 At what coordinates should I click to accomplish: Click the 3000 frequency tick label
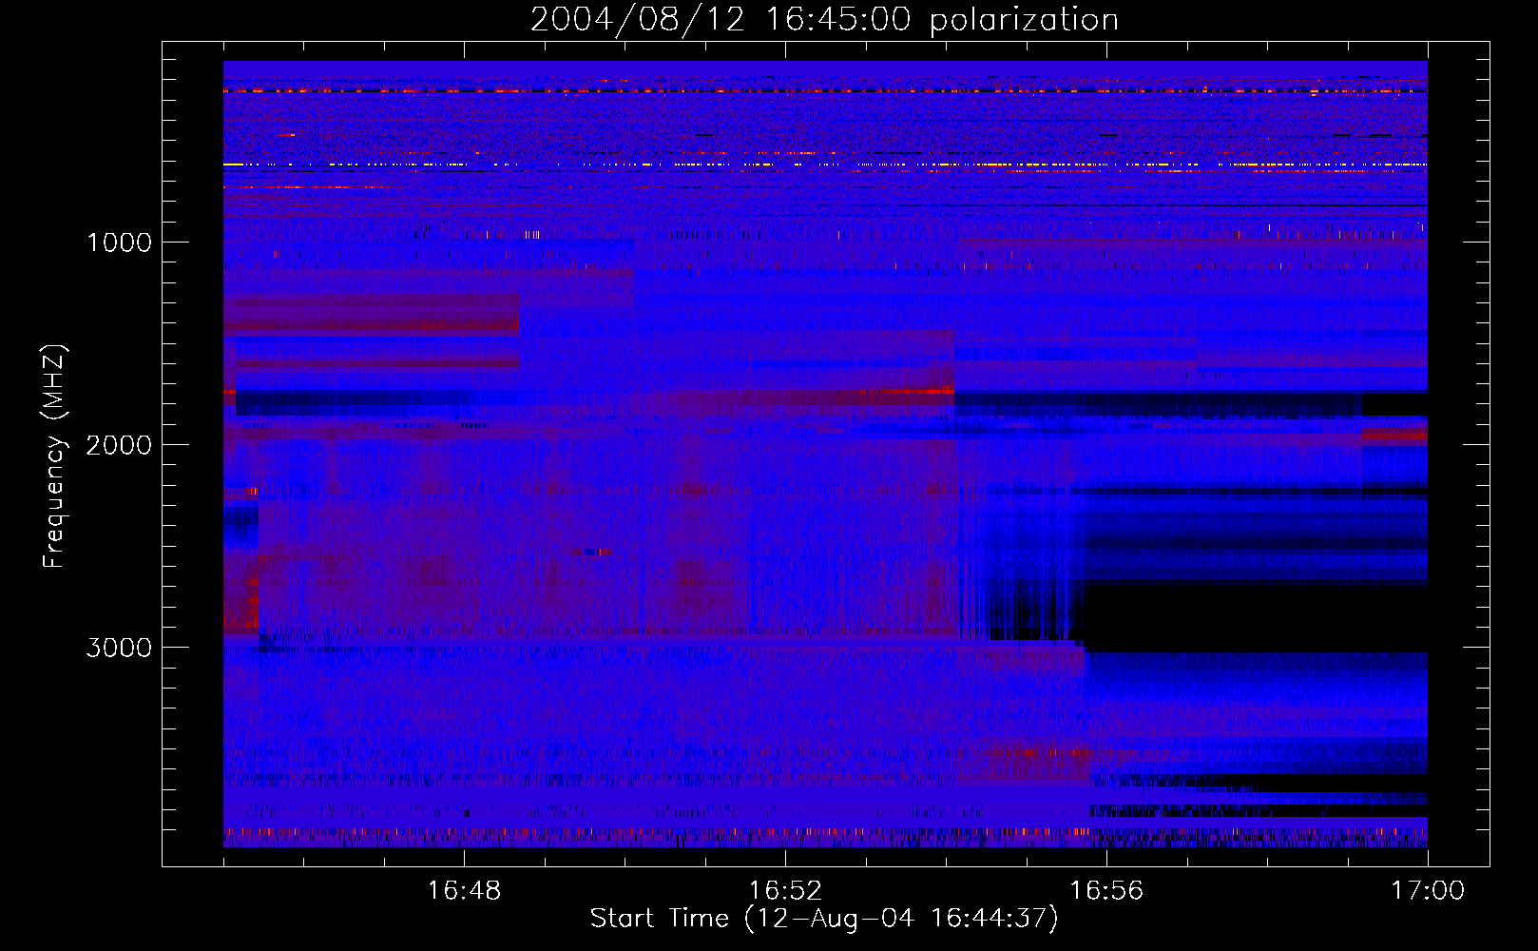(x=119, y=648)
